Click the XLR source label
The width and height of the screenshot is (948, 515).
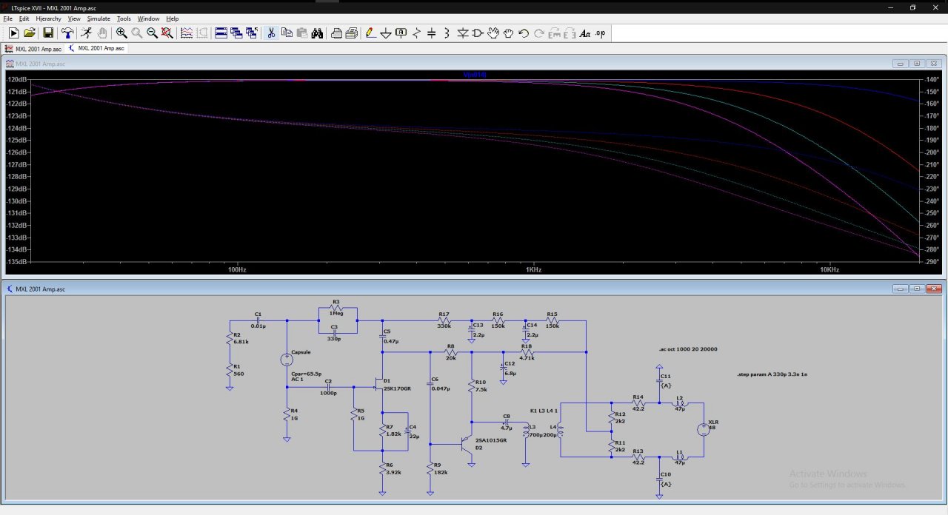point(713,422)
